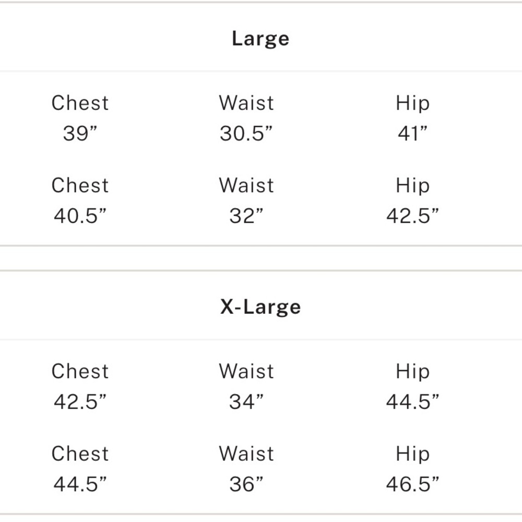Click the 42.5” chest value in X-Large
Image resolution: width=522 pixels, height=522 pixels.
80,402
